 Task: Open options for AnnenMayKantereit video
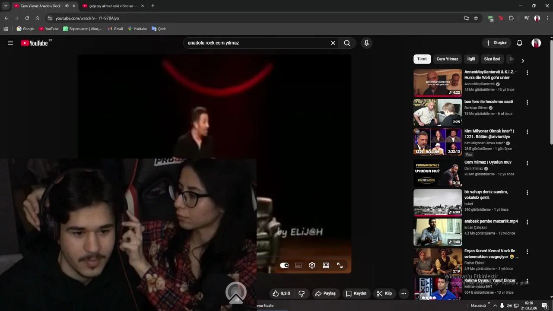click(x=527, y=73)
